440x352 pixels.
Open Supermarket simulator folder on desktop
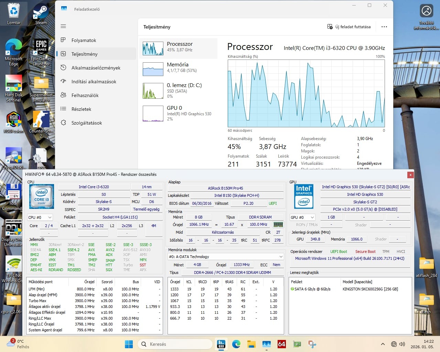tap(41, 88)
